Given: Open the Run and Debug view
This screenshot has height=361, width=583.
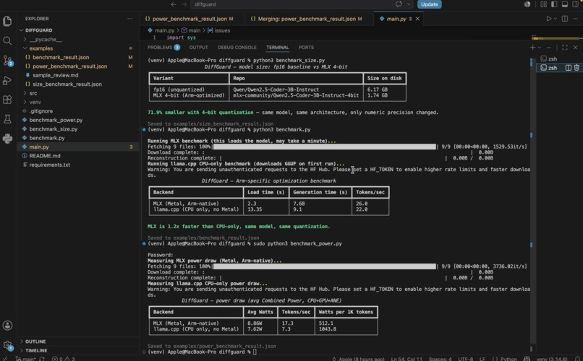Looking at the screenshot, I should point(7,80).
